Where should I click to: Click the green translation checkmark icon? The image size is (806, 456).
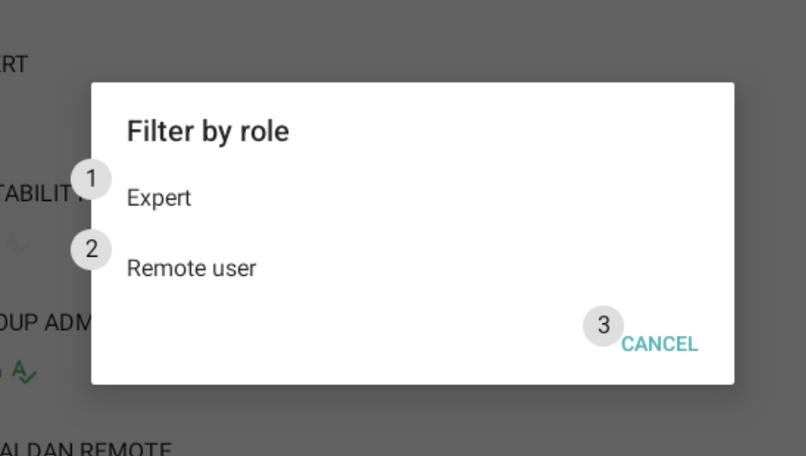pos(25,372)
